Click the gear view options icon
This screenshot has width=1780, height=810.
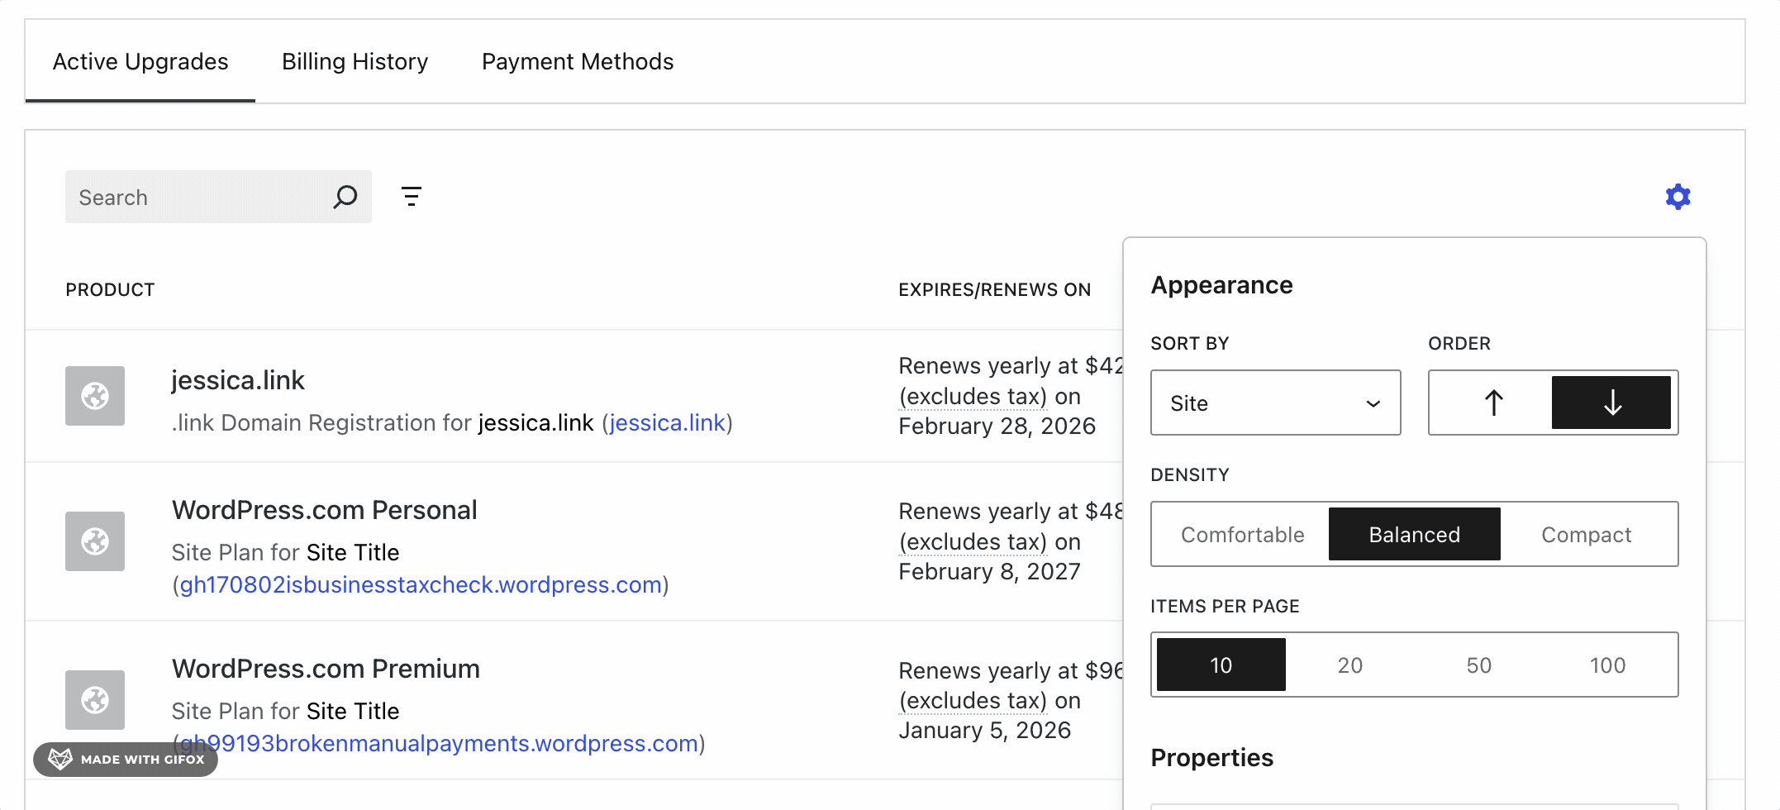click(x=1677, y=197)
